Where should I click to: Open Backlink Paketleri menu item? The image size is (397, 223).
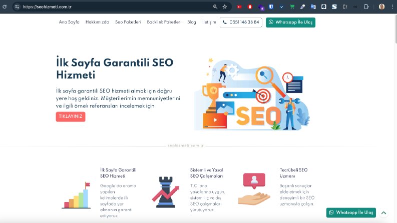[x=164, y=22]
